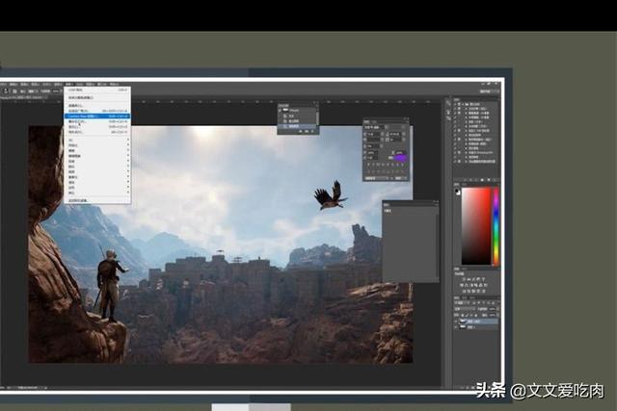Click the last entry of the Filter menu
The width and height of the screenshot is (617, 411).
pos(97,200)
